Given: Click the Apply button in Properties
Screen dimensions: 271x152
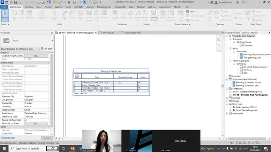Looking at the screenshot, I should pos(47,138).
